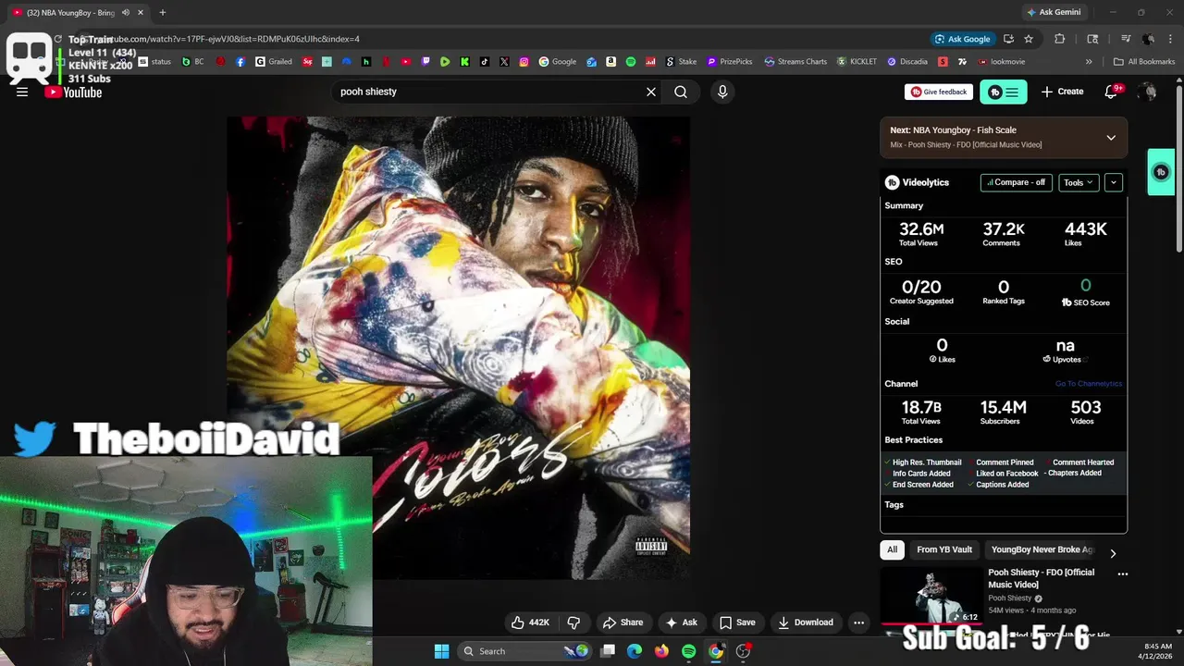The image size is (1184, 666).
Task: Select the From YB Vault chip
Action: tap(944, 549)
